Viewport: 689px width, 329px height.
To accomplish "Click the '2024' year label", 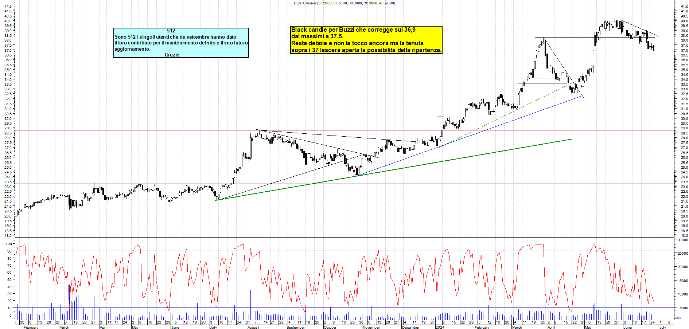I will click(440, 327).
